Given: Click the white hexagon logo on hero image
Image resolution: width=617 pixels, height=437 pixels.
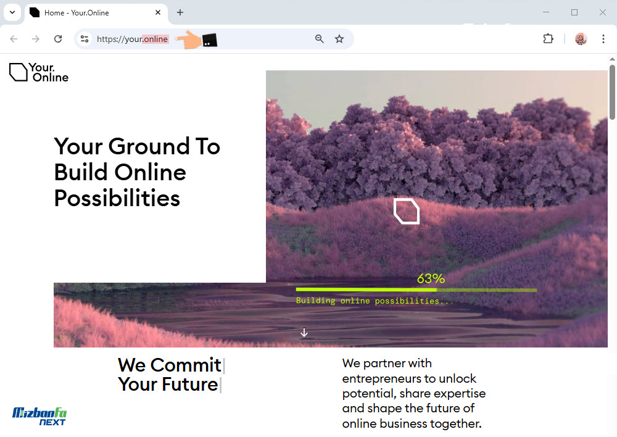Looking at the screenshot, I should pyautogui.click(x=407, y=211).
